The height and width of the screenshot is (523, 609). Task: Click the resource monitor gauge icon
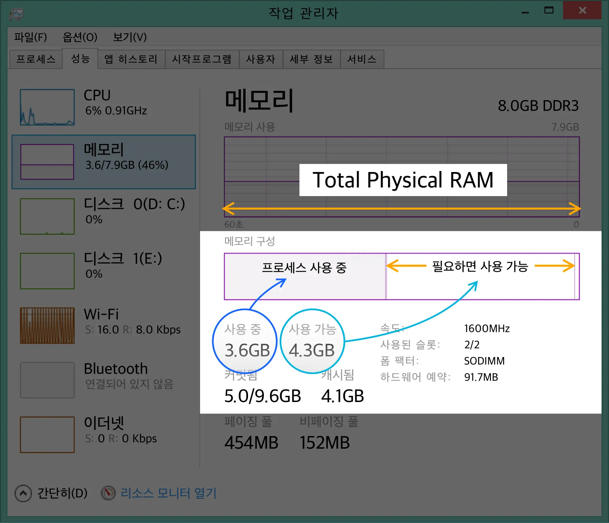coord(108,493)
